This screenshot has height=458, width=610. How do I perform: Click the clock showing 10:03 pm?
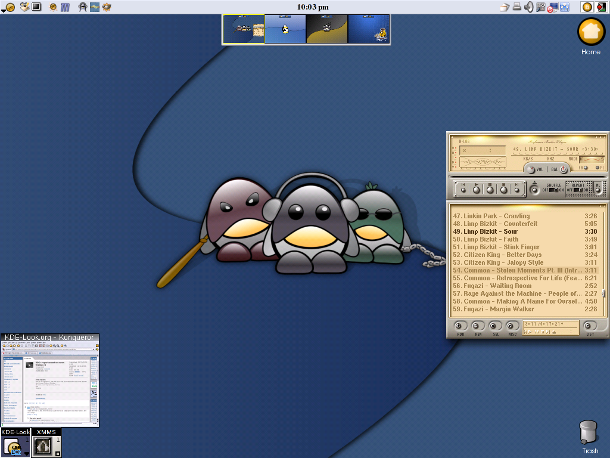[312, 7]
